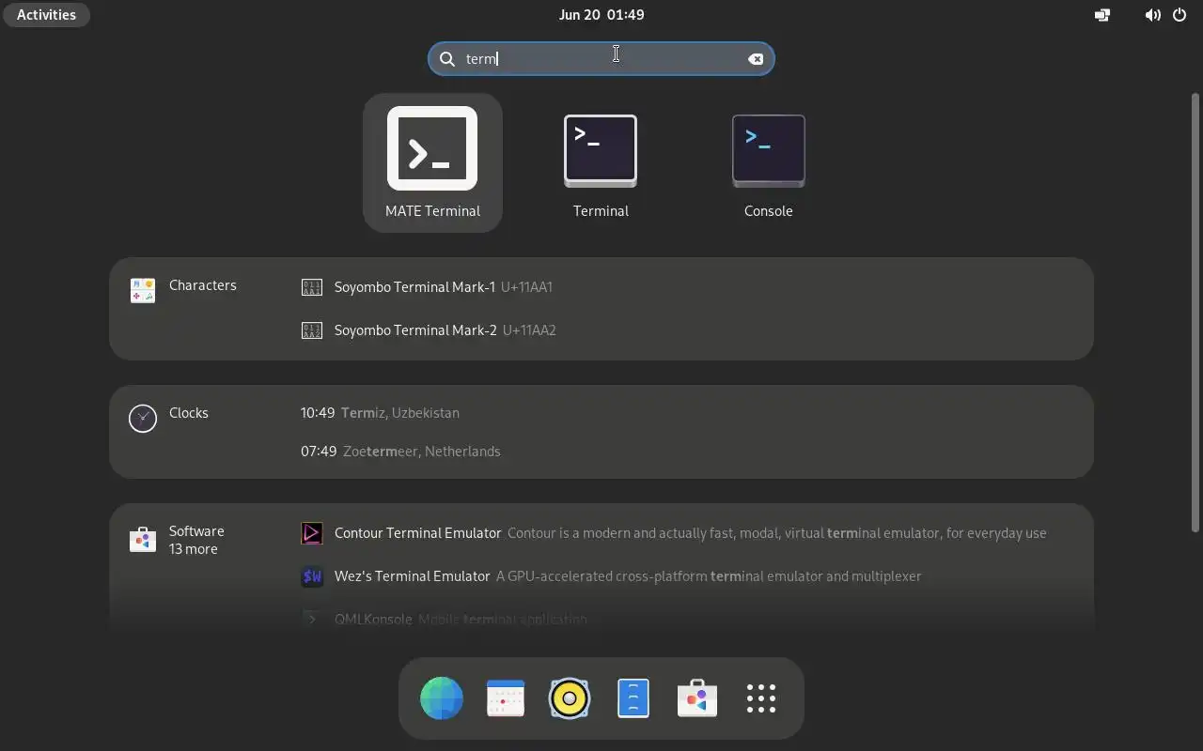Open the Terminal application icon
This screenshot has width=1203, height=751.
601,150
